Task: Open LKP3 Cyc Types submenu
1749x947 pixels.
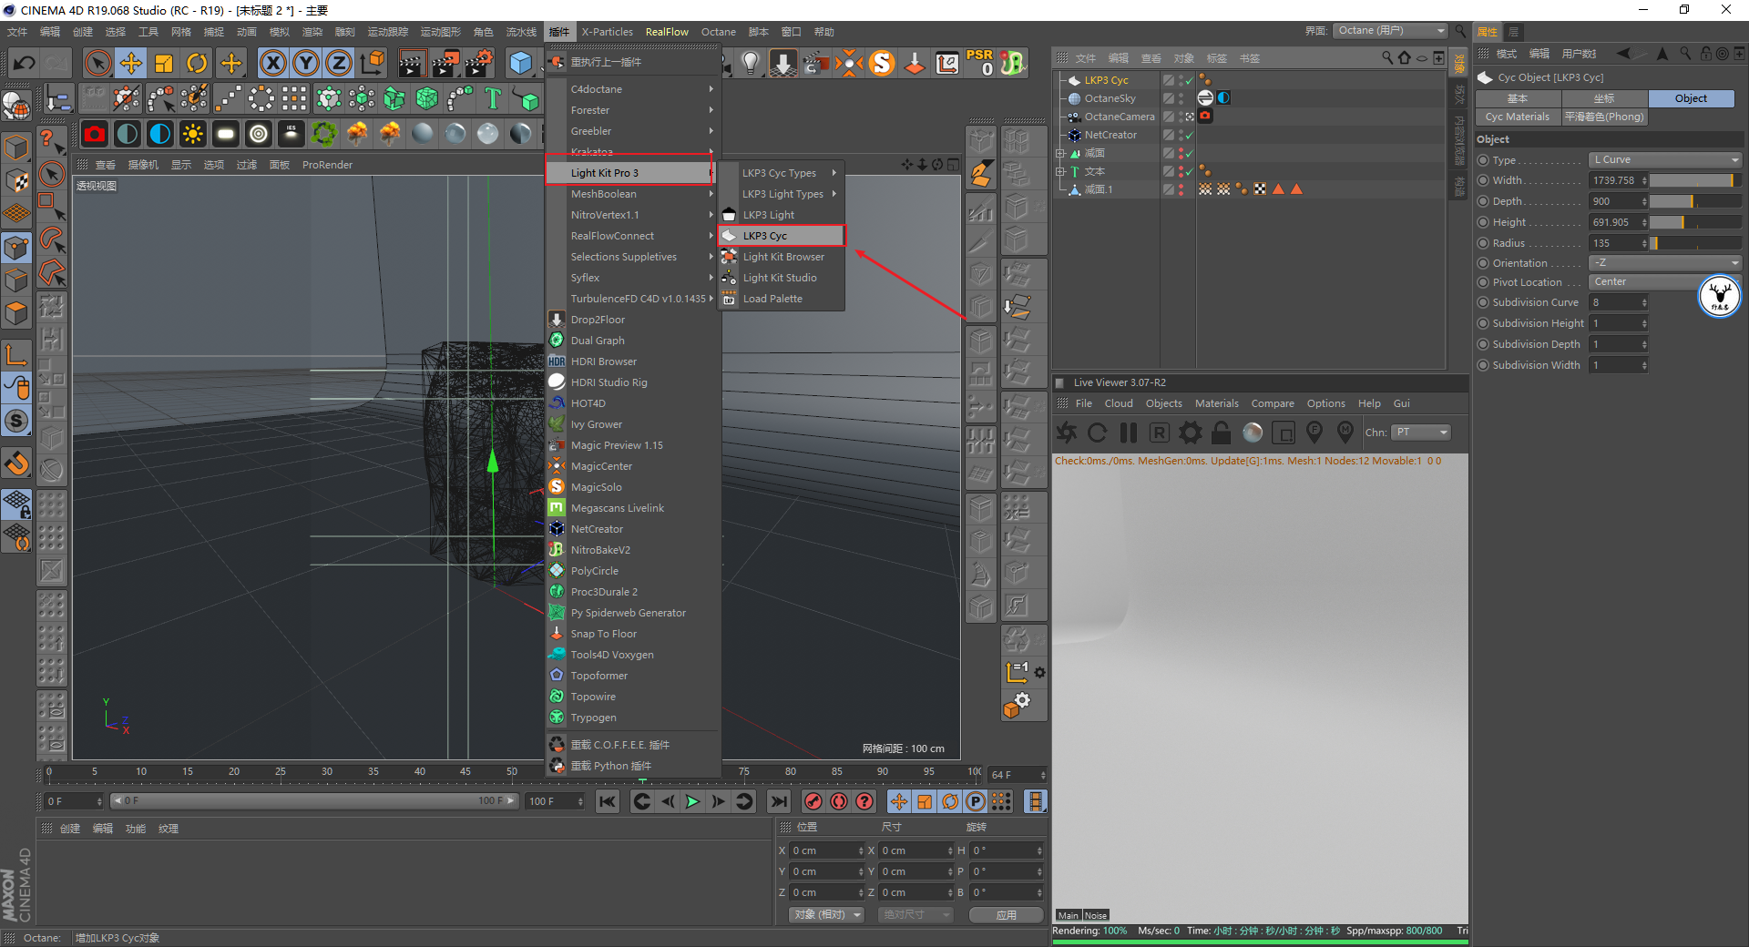Action: click(782, 173)
